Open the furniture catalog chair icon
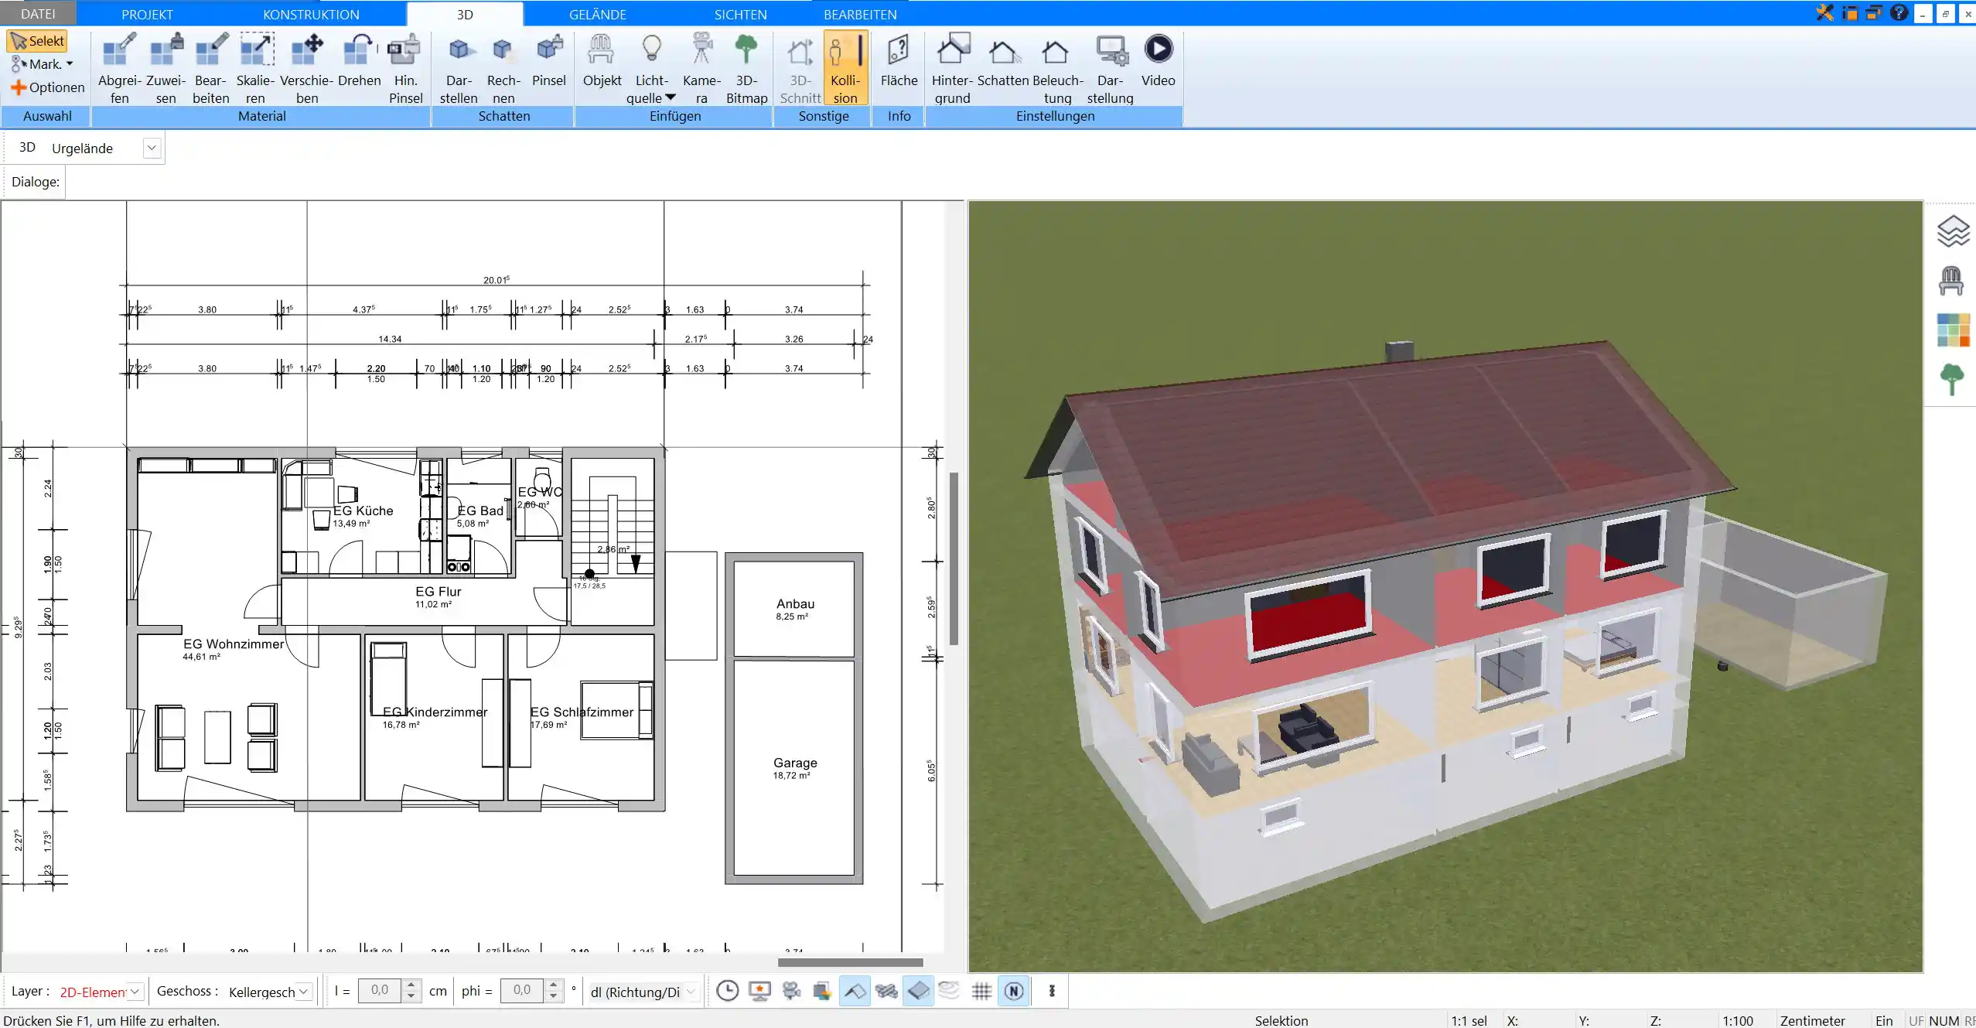1976x1028 pixels. pos(1951,281)
